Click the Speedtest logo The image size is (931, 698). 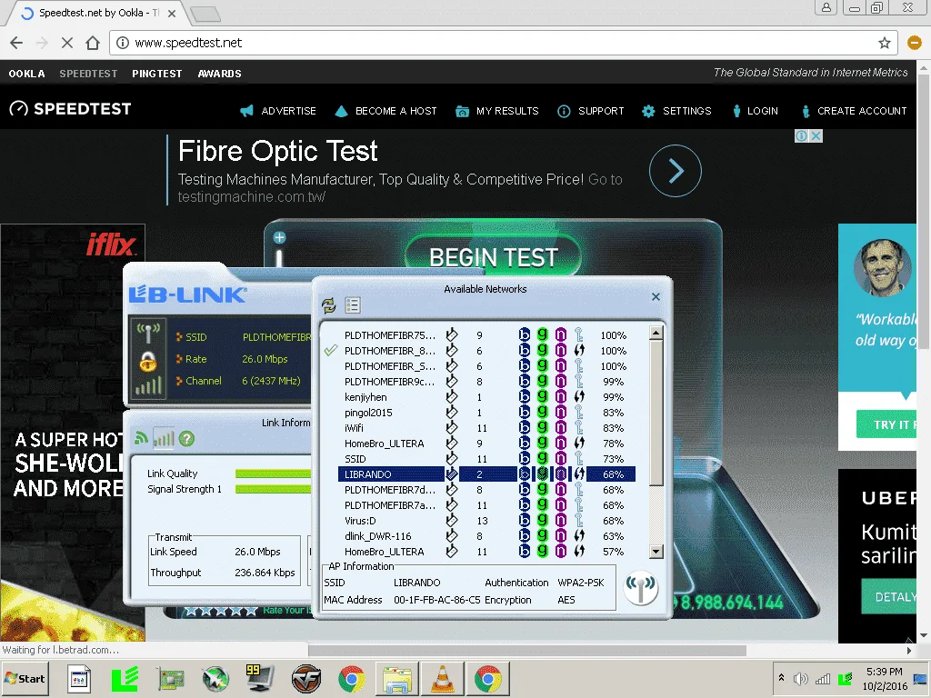click(x=70, y=109)
